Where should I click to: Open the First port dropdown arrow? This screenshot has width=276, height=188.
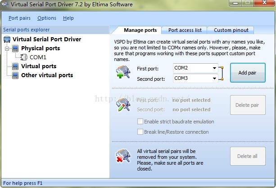(x=214, y=68)
